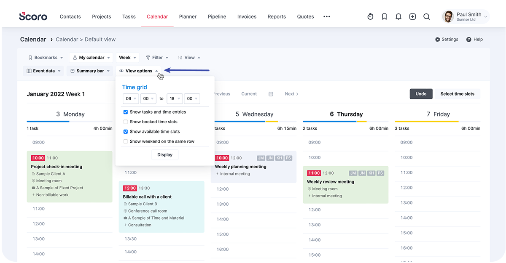Open the Reports menu item
The width and height of the screenshot is (506, 263).
(277, 17)
